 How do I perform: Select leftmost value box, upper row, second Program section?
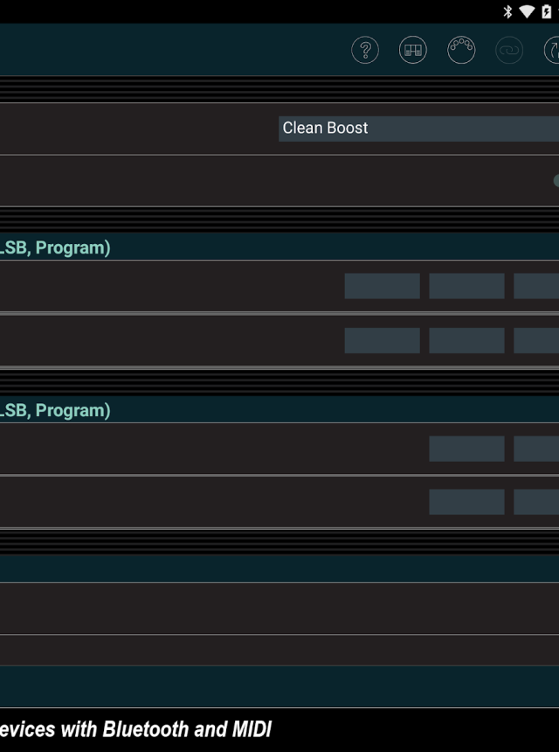point(466,449)
